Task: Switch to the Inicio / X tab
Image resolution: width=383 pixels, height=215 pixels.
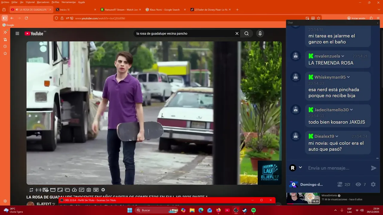Action: point(76,10)
